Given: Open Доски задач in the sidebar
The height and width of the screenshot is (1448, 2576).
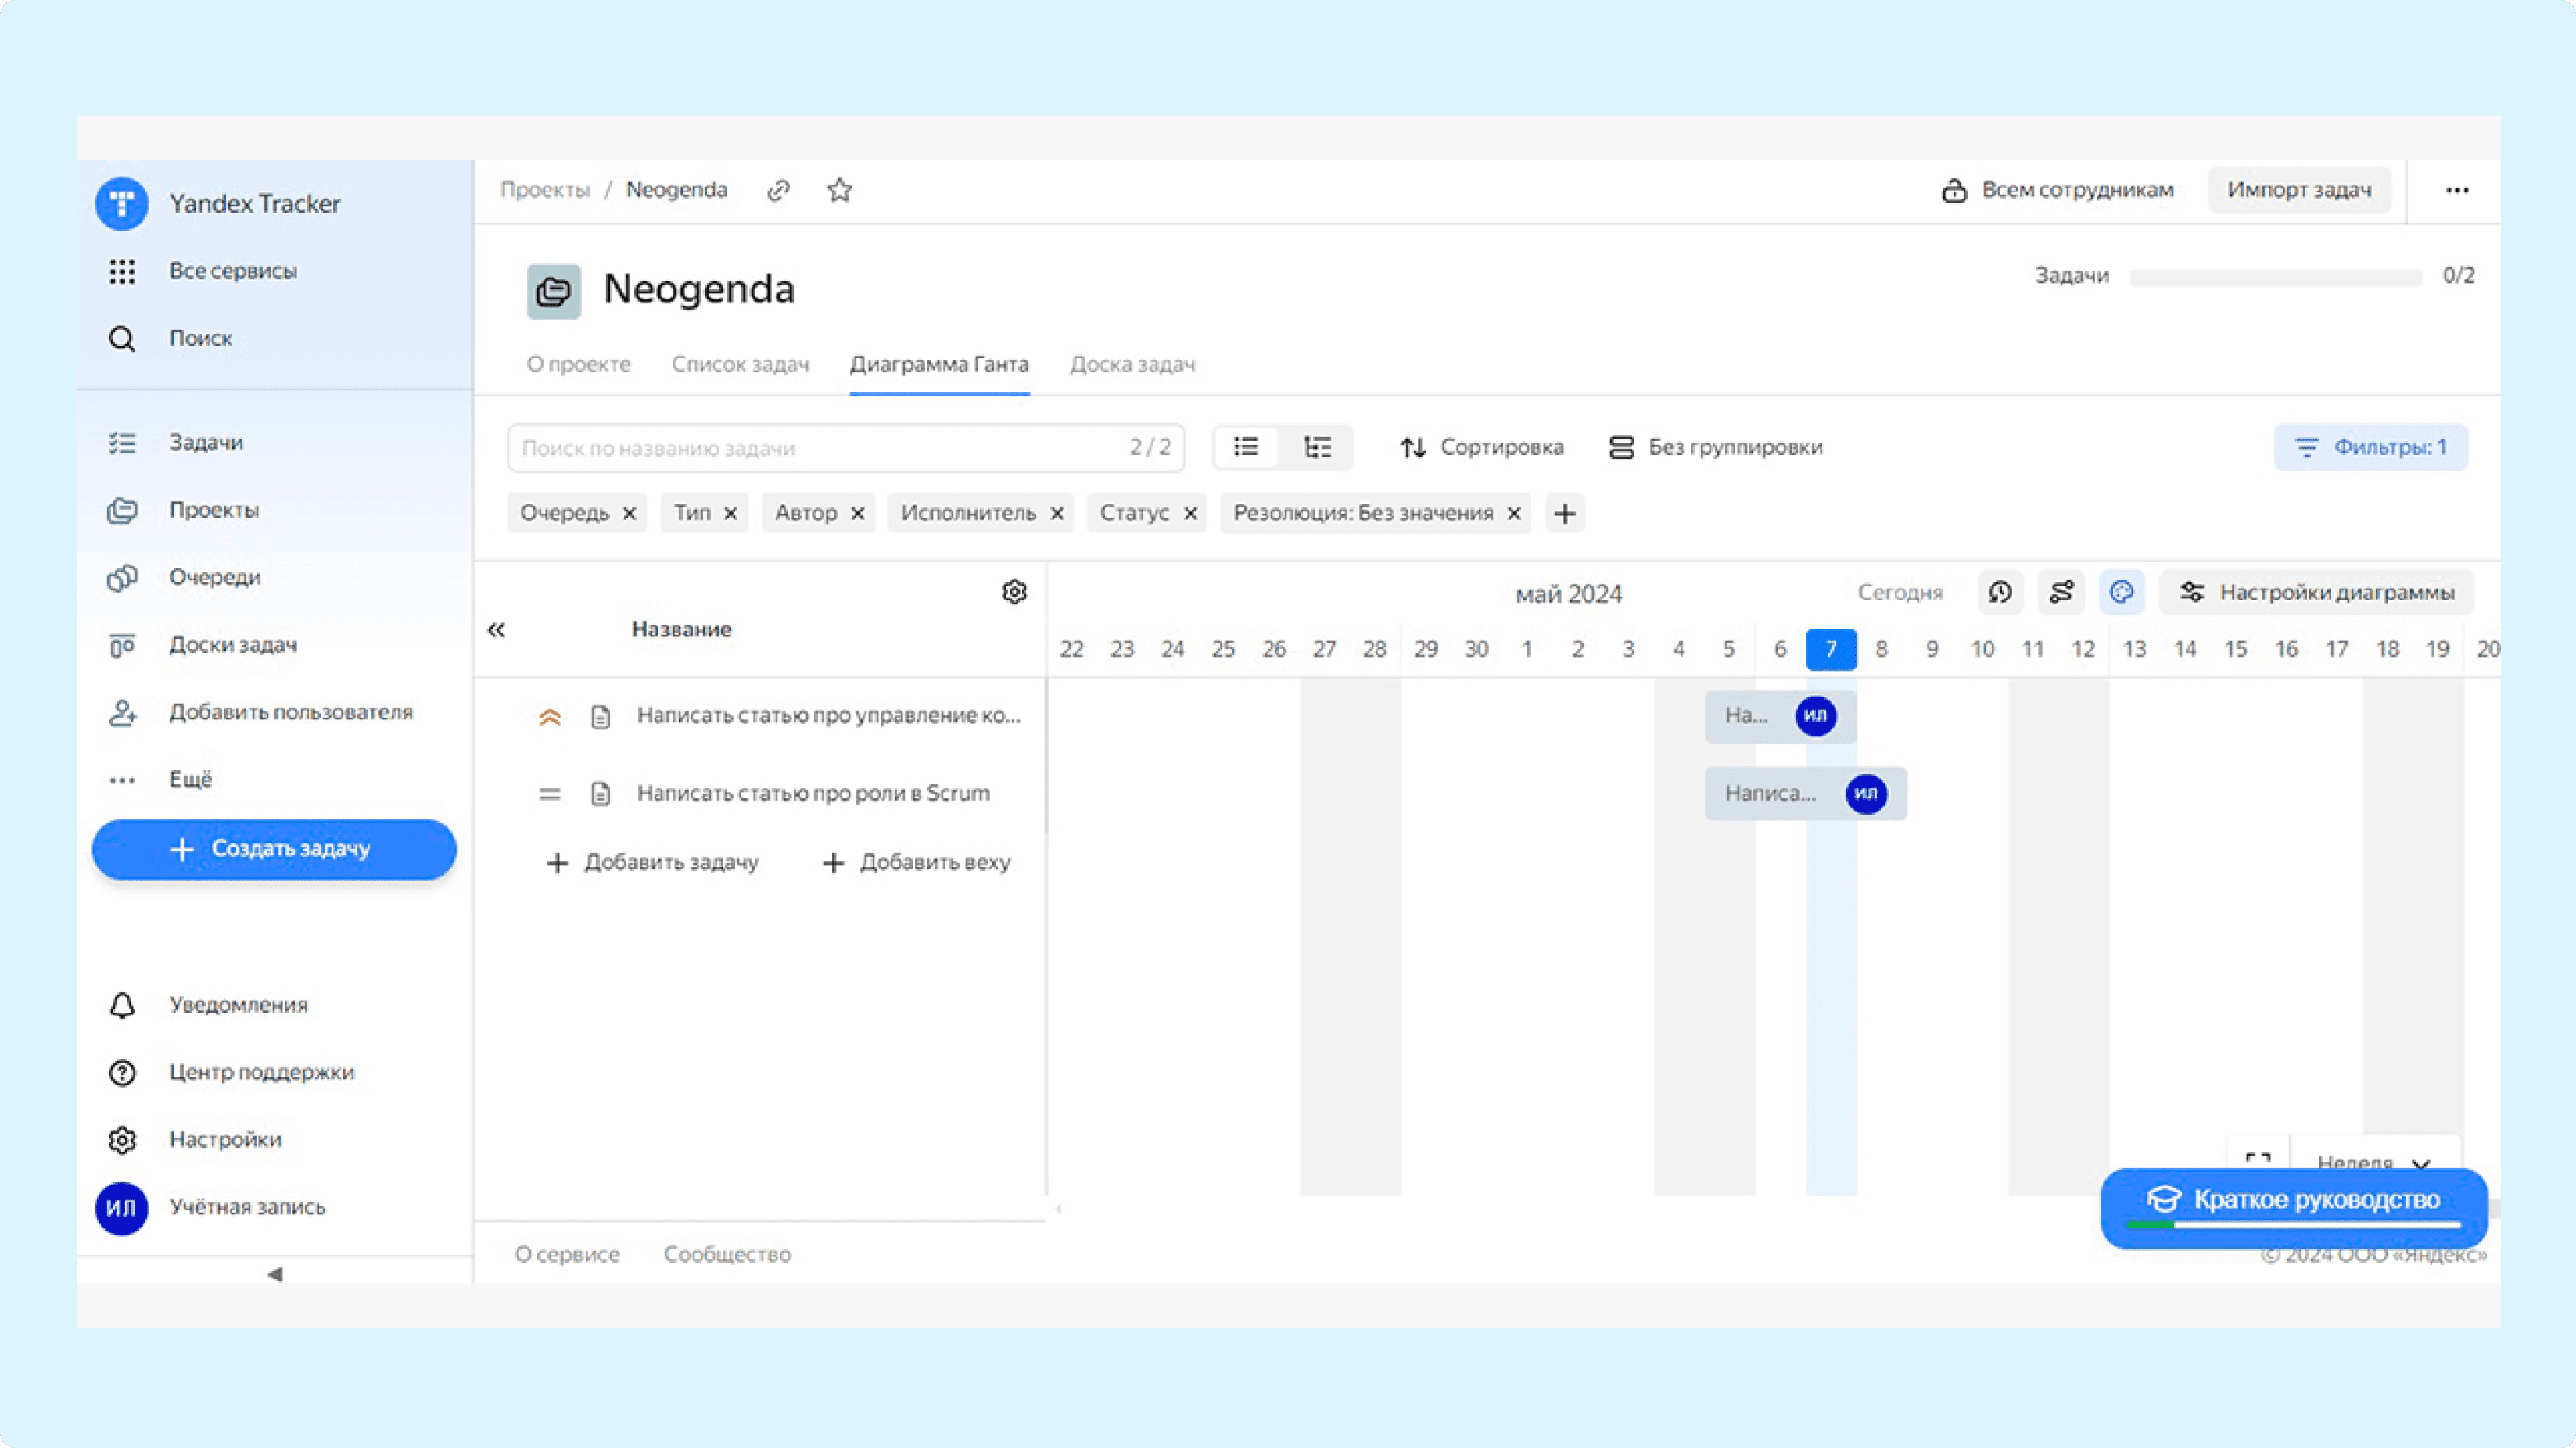Looking at the screenshot, I should 233,645.
